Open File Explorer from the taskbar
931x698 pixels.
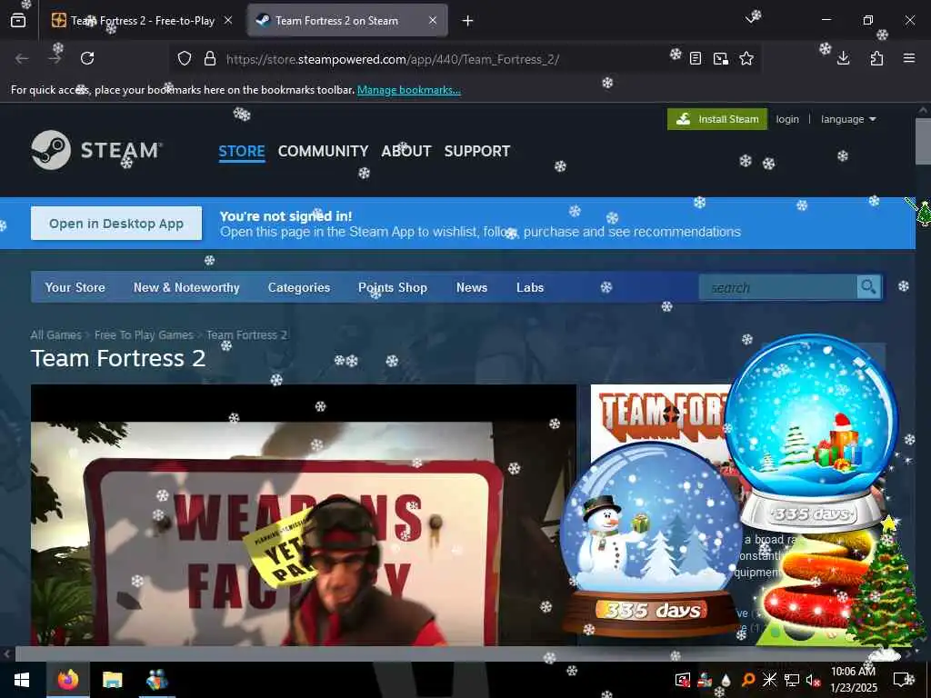coord(112,680)
